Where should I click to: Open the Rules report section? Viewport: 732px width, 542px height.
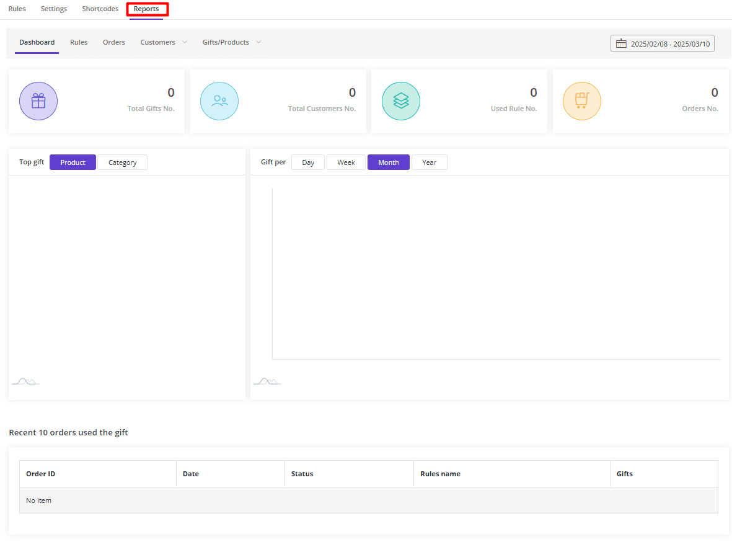pyautogui.click(x=79, y=42)
